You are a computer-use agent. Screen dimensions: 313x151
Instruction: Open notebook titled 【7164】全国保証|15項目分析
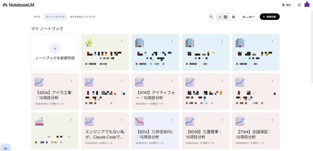[254, 134]
